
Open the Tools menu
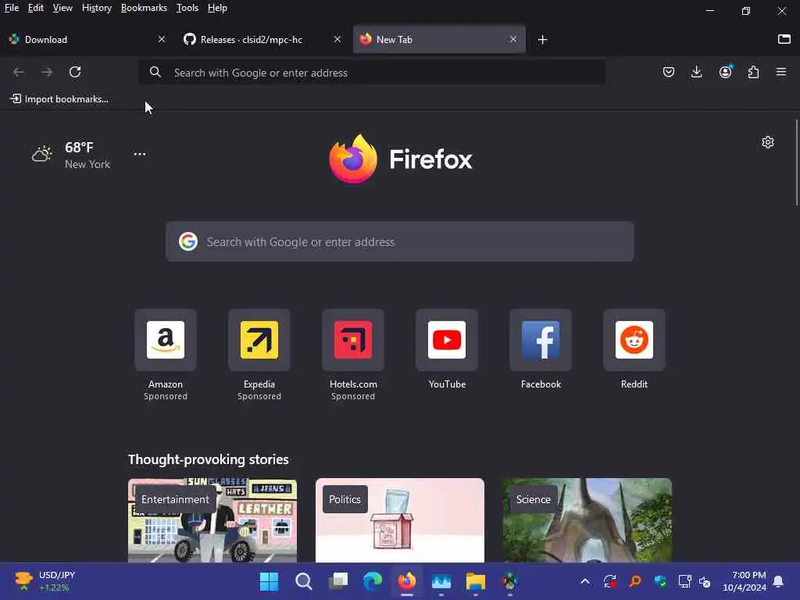pos(187,8)
